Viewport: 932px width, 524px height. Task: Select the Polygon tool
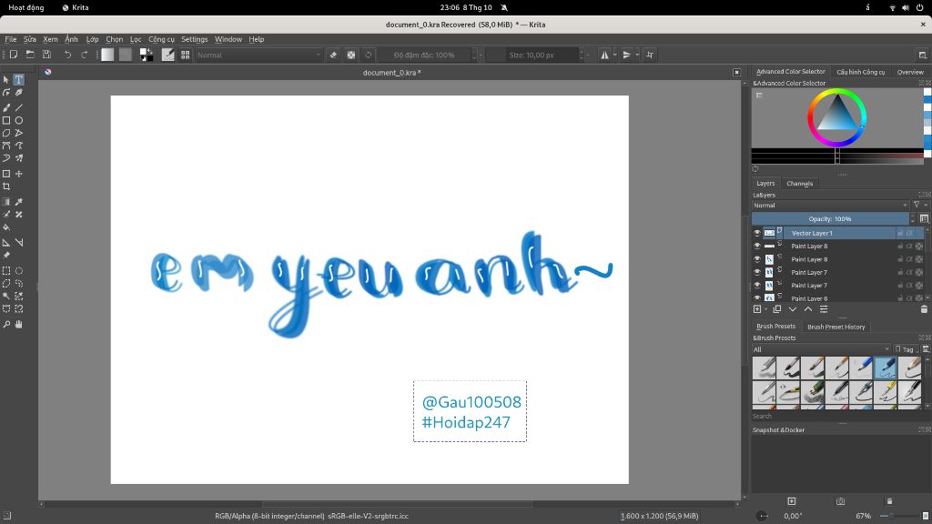[6, 133]
